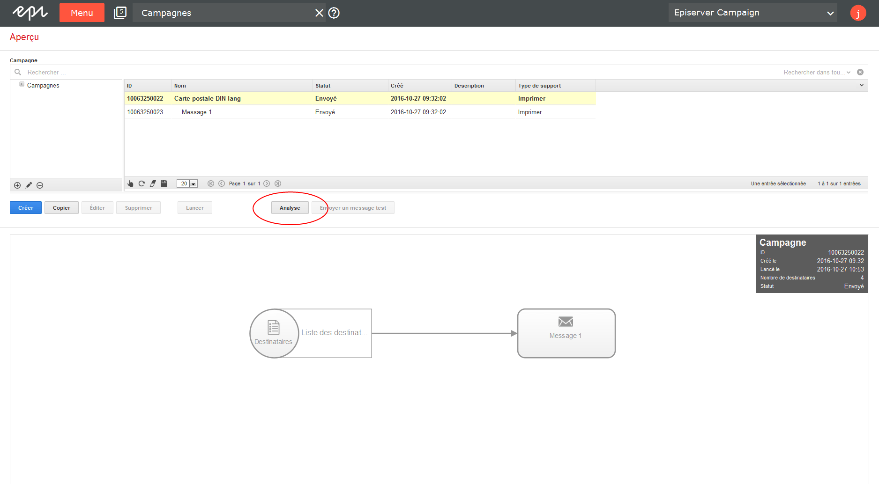Open the red Menu button
This screenshot has width=879, height=484.
tap(82, 13)
